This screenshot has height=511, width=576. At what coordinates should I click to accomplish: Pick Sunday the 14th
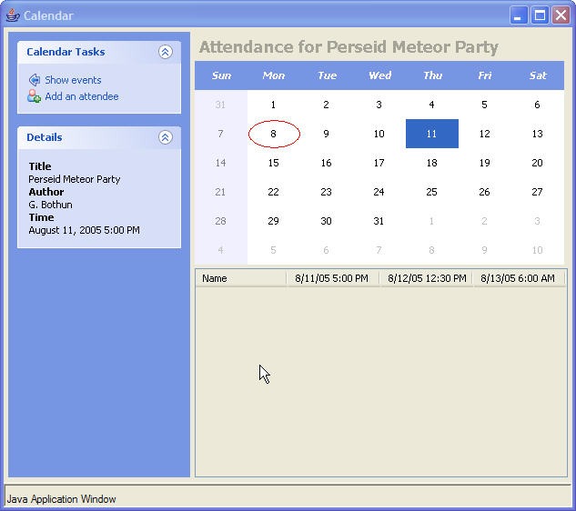(x=221, y=163)
